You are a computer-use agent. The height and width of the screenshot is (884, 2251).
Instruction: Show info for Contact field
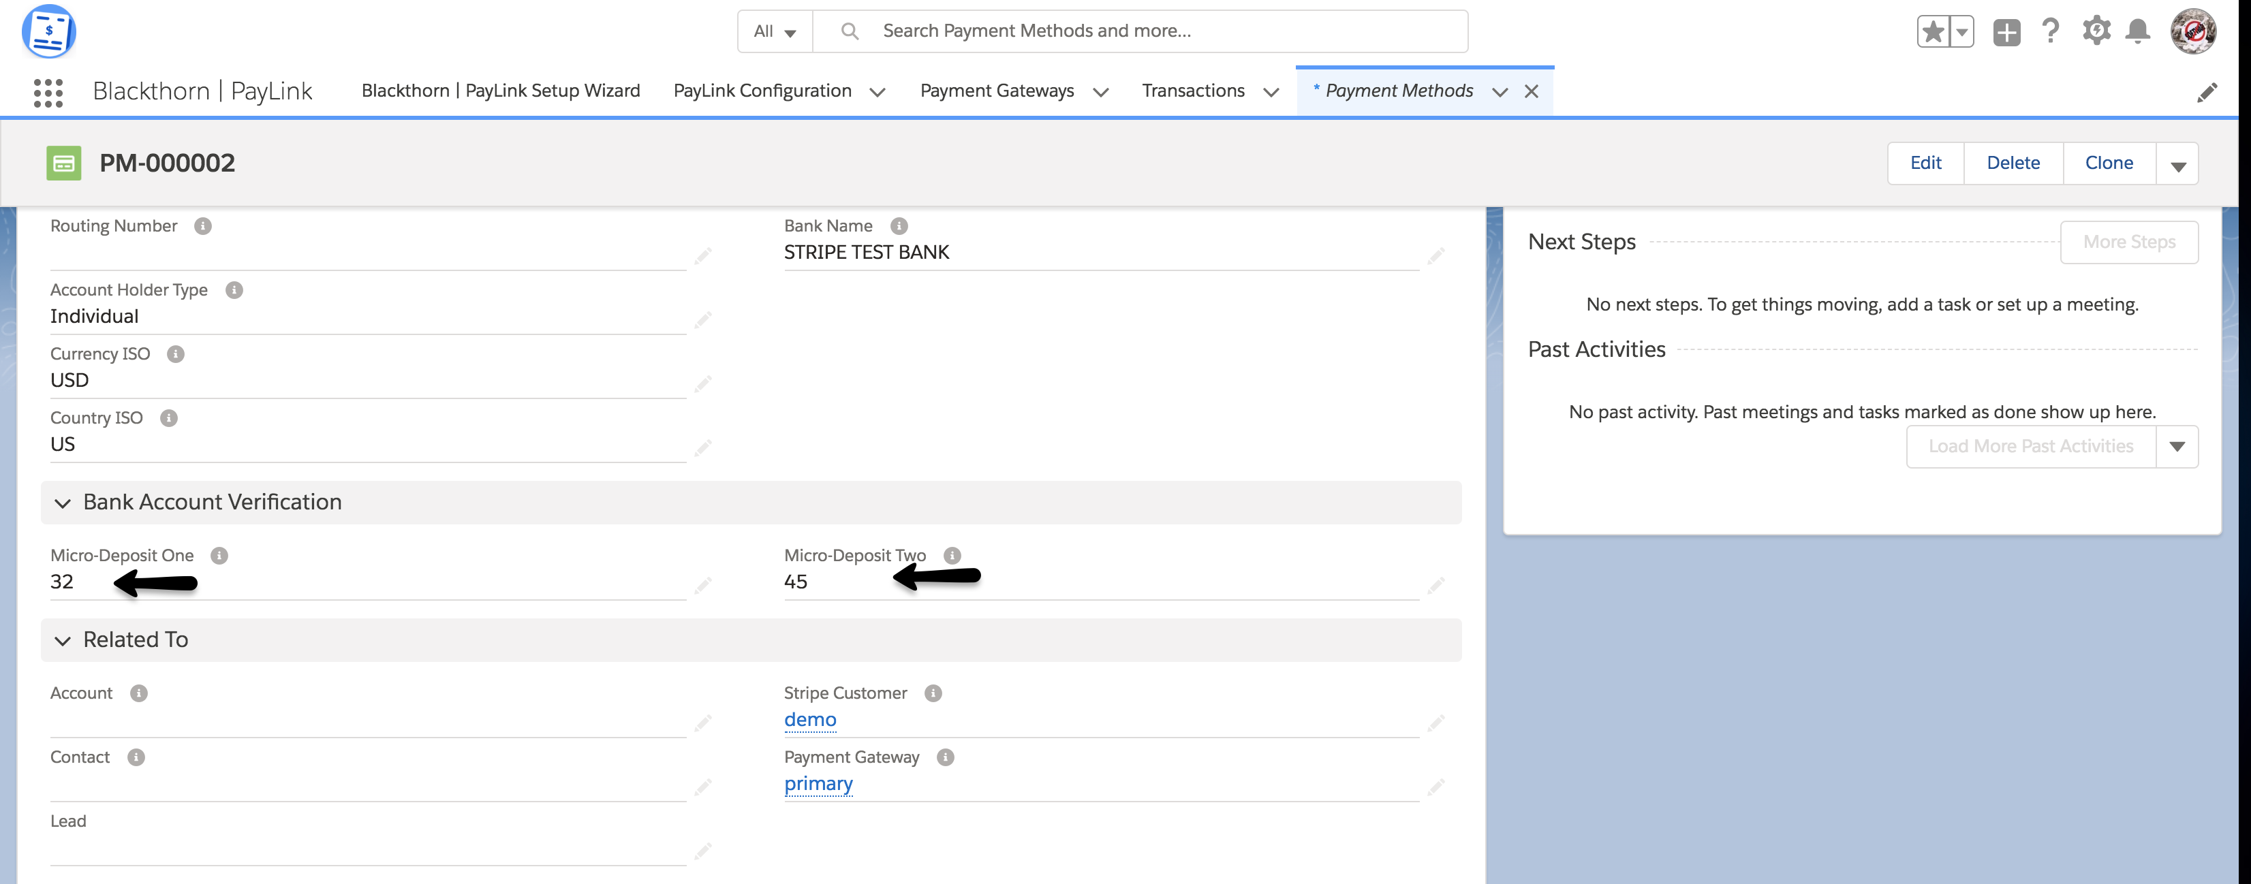pyautogui.click(x=136, y=757)
